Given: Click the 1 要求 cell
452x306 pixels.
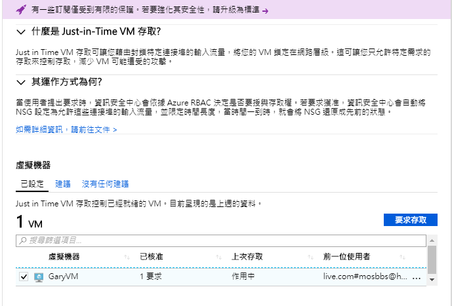Looking at the screenshot, I should click(151, 277).
